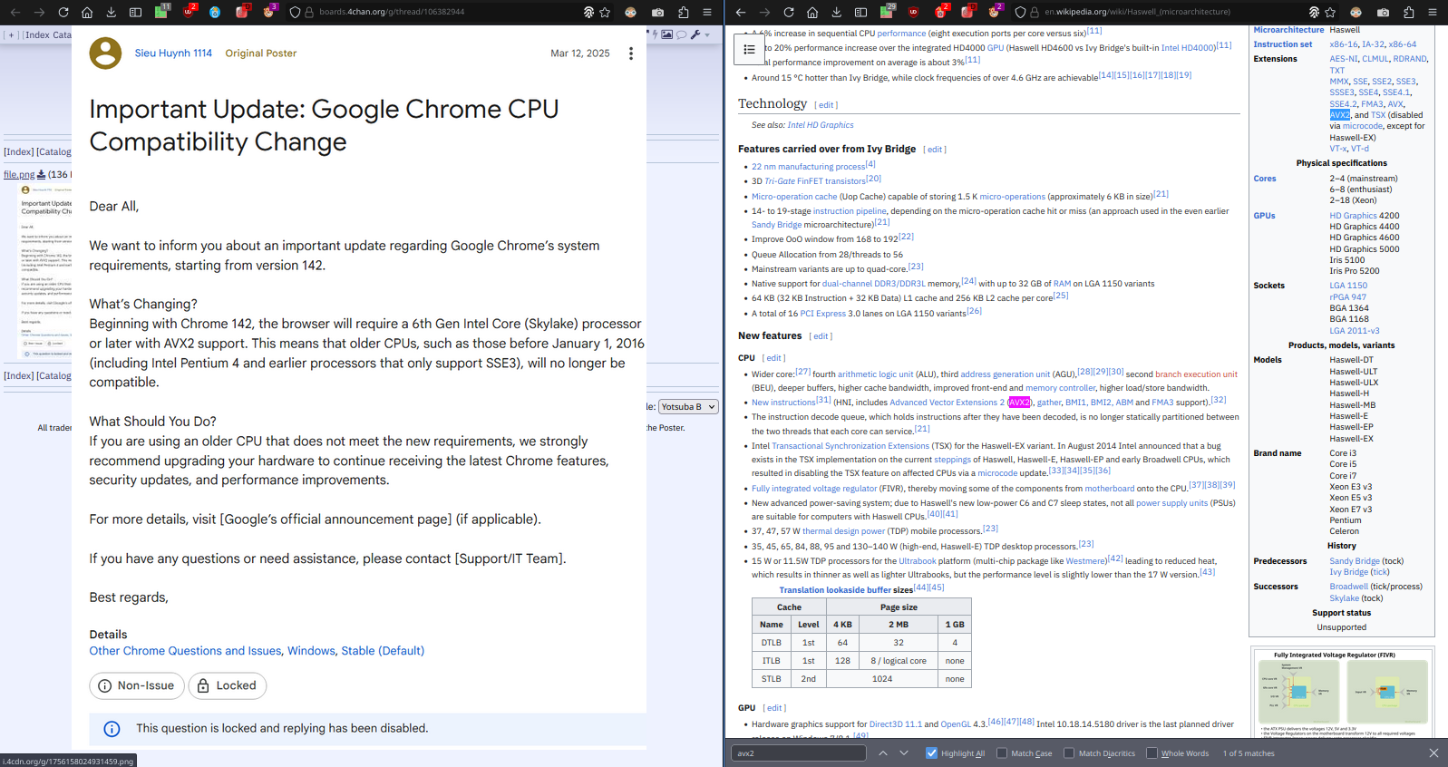Expand the 4chan header plus toggle
This screenshot has height=767, width=1448.
11,34
